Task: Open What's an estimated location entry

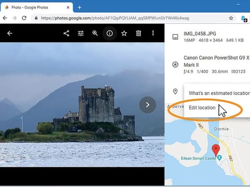Action: 219,93
